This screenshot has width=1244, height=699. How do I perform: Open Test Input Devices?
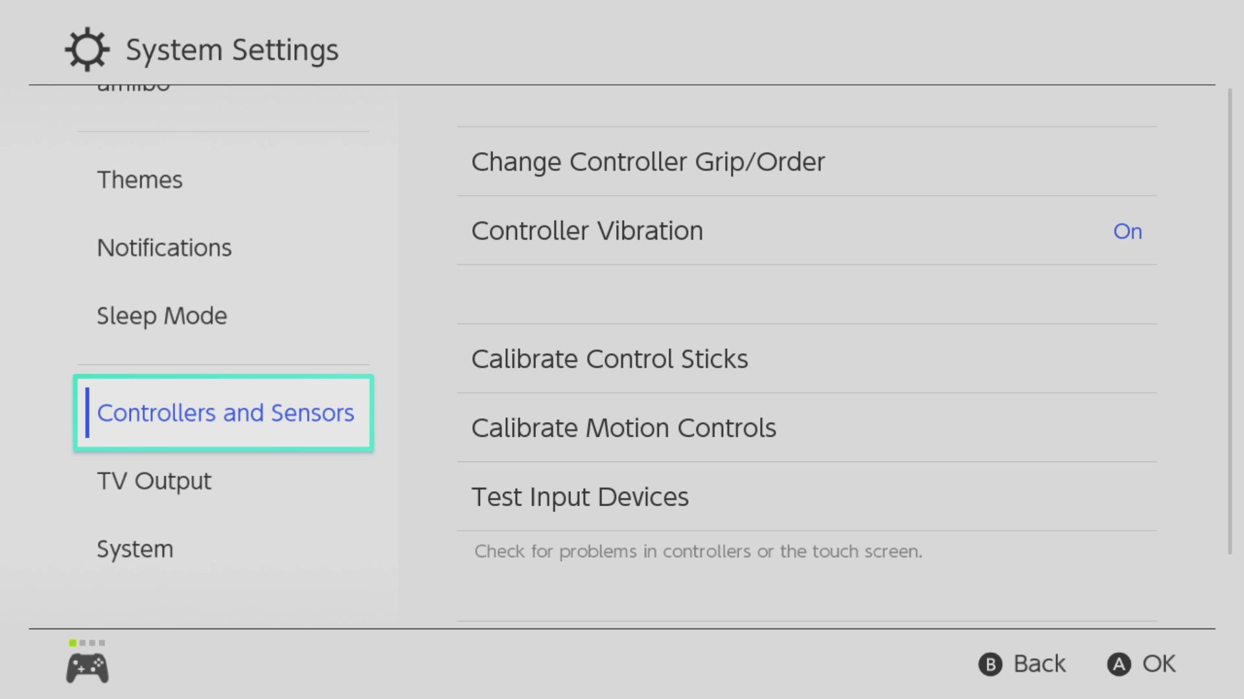tap(580, 497)
